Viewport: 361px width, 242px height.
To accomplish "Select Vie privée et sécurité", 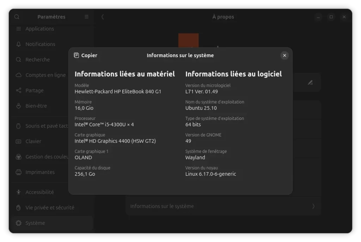I will (52, 208).
